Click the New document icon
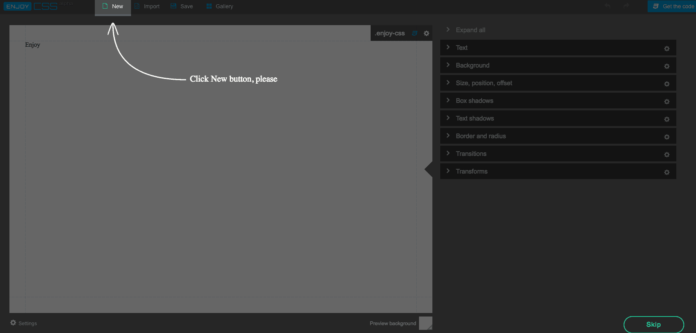Screen dimensions: 696x333 point(105,6)
